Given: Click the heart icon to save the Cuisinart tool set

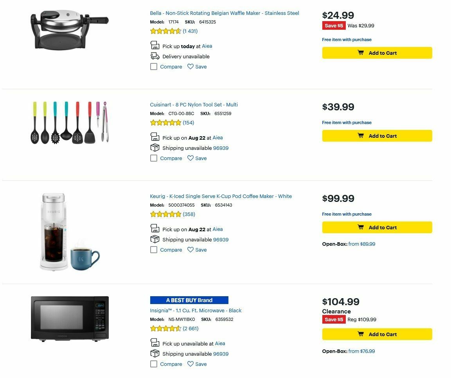Looking at the screenshot, I should pyautogui.click(x=190, y=158).
